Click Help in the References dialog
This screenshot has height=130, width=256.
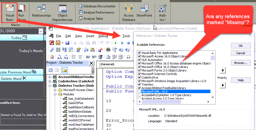click(241, 80)
